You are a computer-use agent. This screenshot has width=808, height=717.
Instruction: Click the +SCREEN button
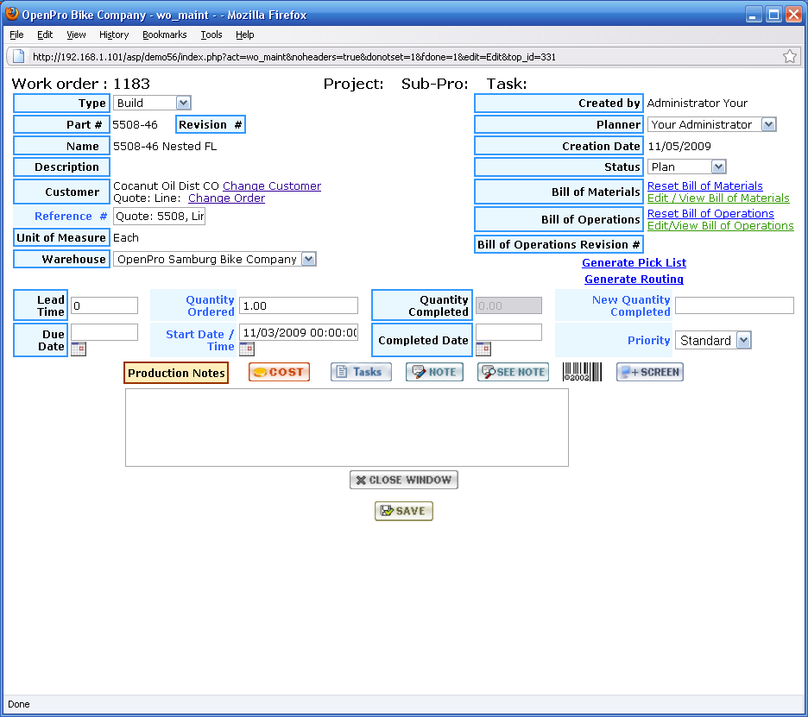click(649, 372)
